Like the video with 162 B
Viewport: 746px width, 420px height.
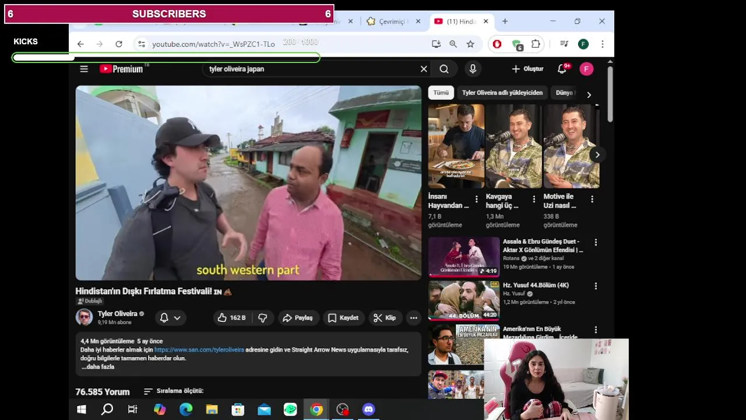click(231, 318)
